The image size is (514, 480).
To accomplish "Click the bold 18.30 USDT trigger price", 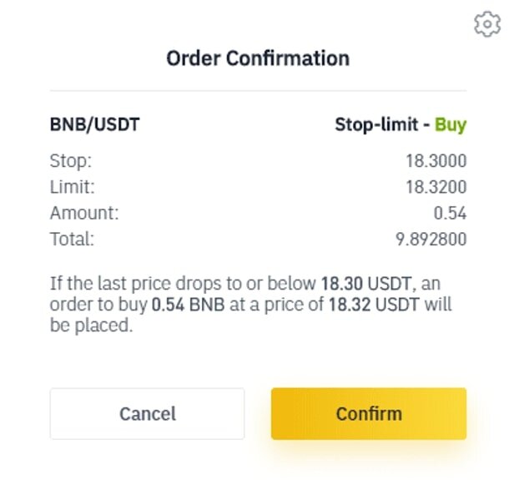I will [366, 283].
